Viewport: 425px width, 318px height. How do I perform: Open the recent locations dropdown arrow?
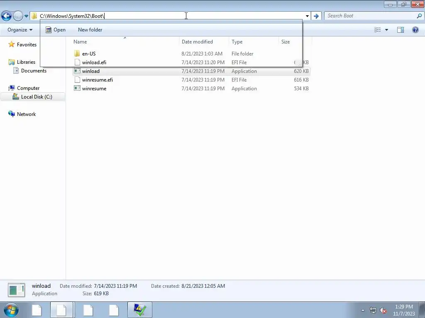coord(26,16)
